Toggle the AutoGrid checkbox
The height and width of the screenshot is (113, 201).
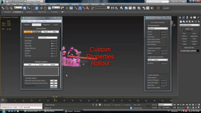pyautogui.click(x=184, y=31)
